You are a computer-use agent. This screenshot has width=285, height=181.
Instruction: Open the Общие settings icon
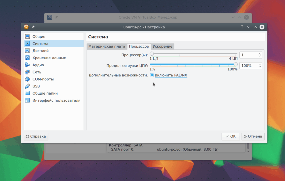coord(28,36)
